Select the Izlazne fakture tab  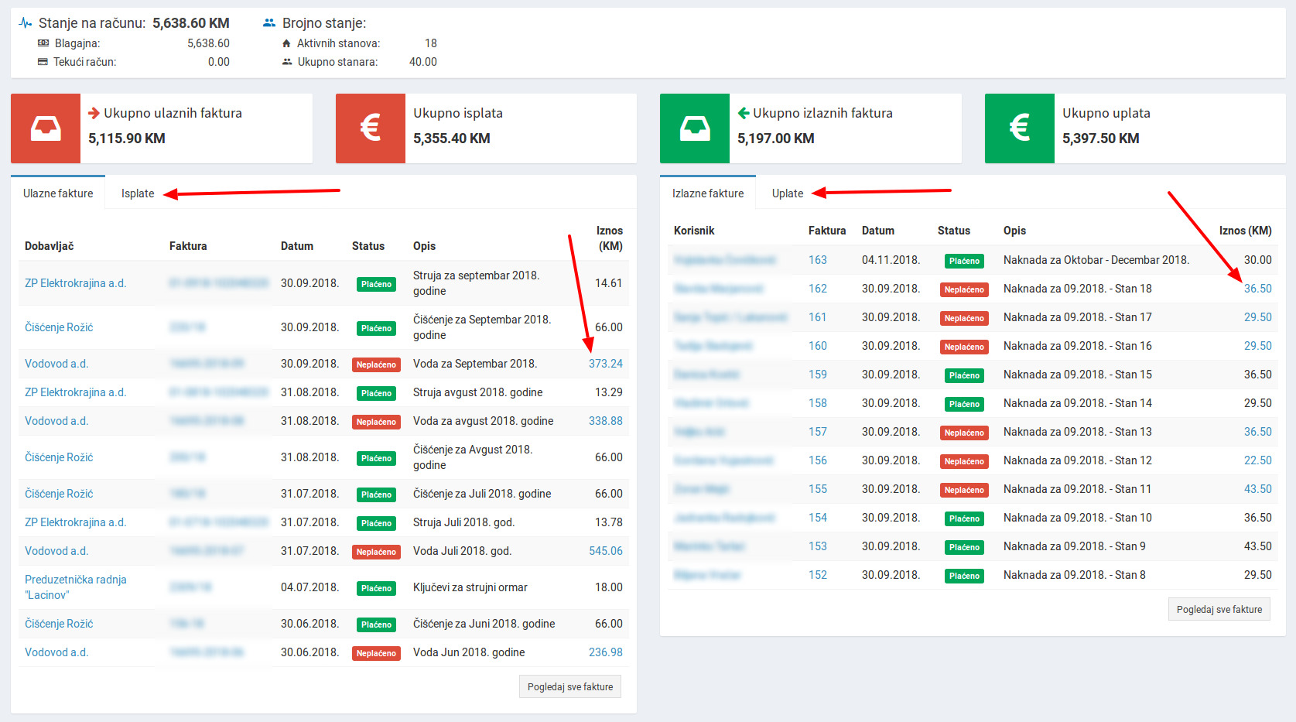(x=707, y=193)
